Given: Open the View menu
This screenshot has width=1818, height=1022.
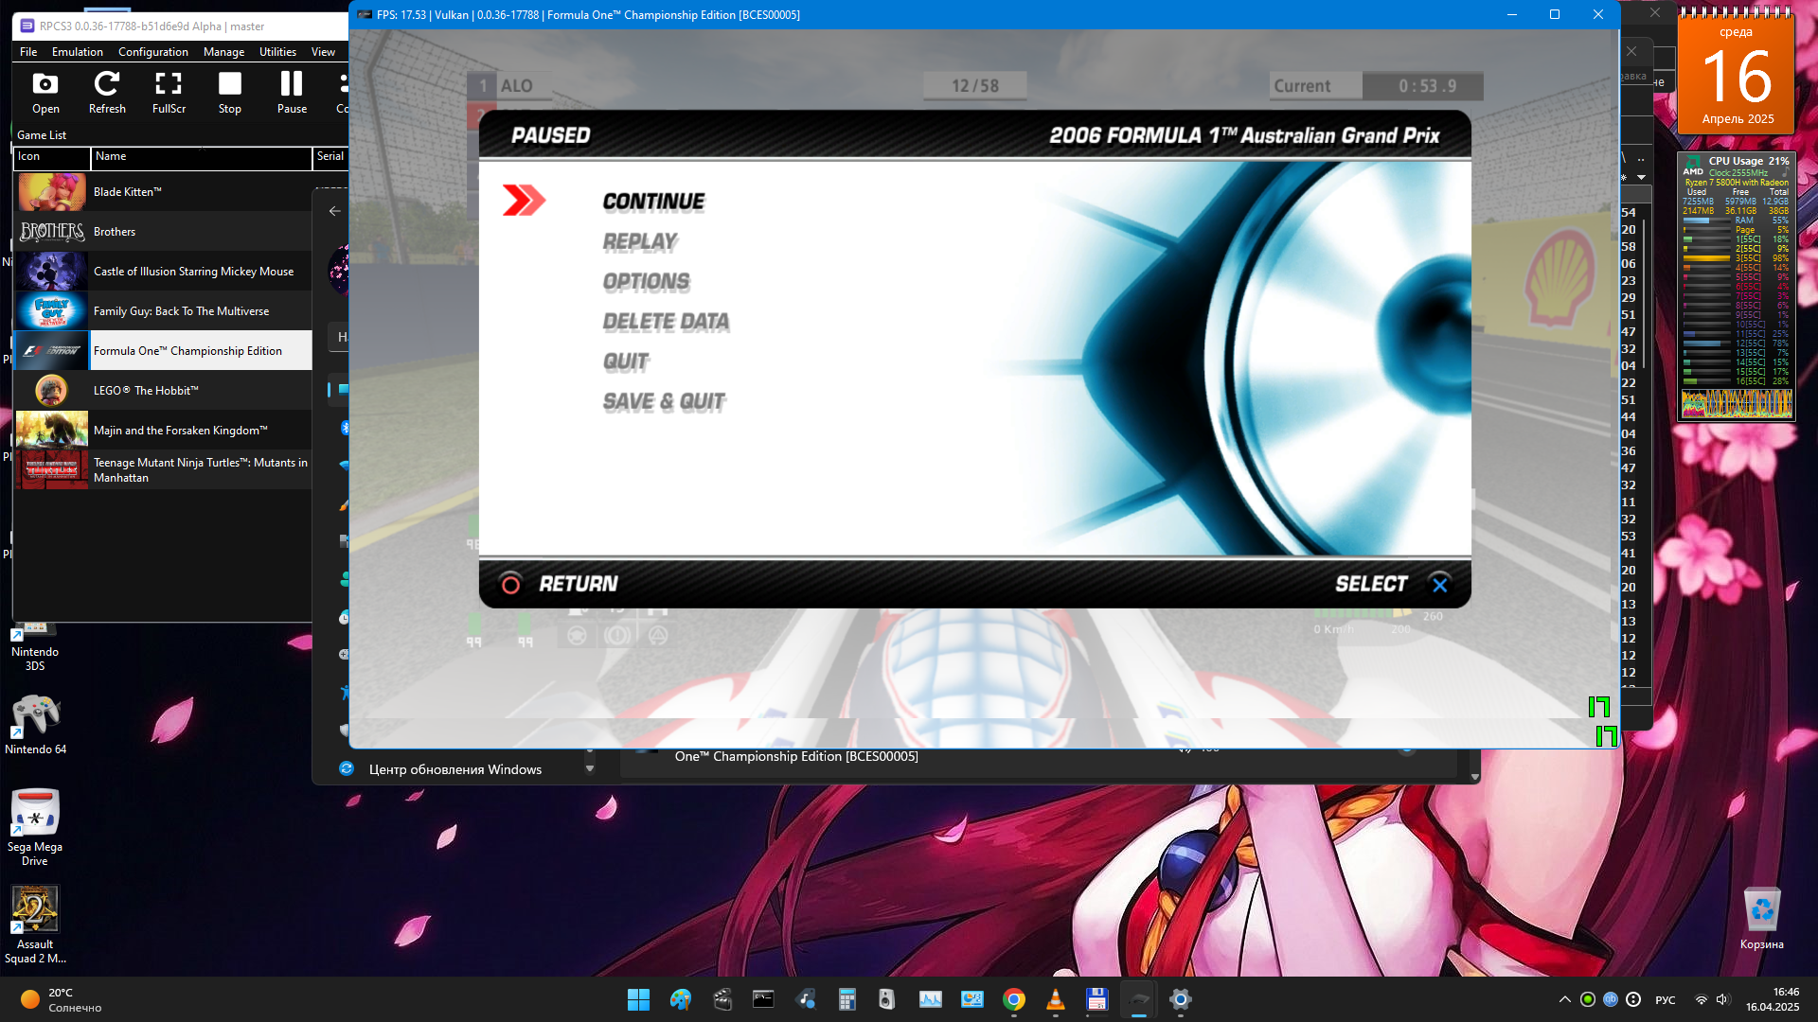Looking at the screenshot, I should click(323, 52).
